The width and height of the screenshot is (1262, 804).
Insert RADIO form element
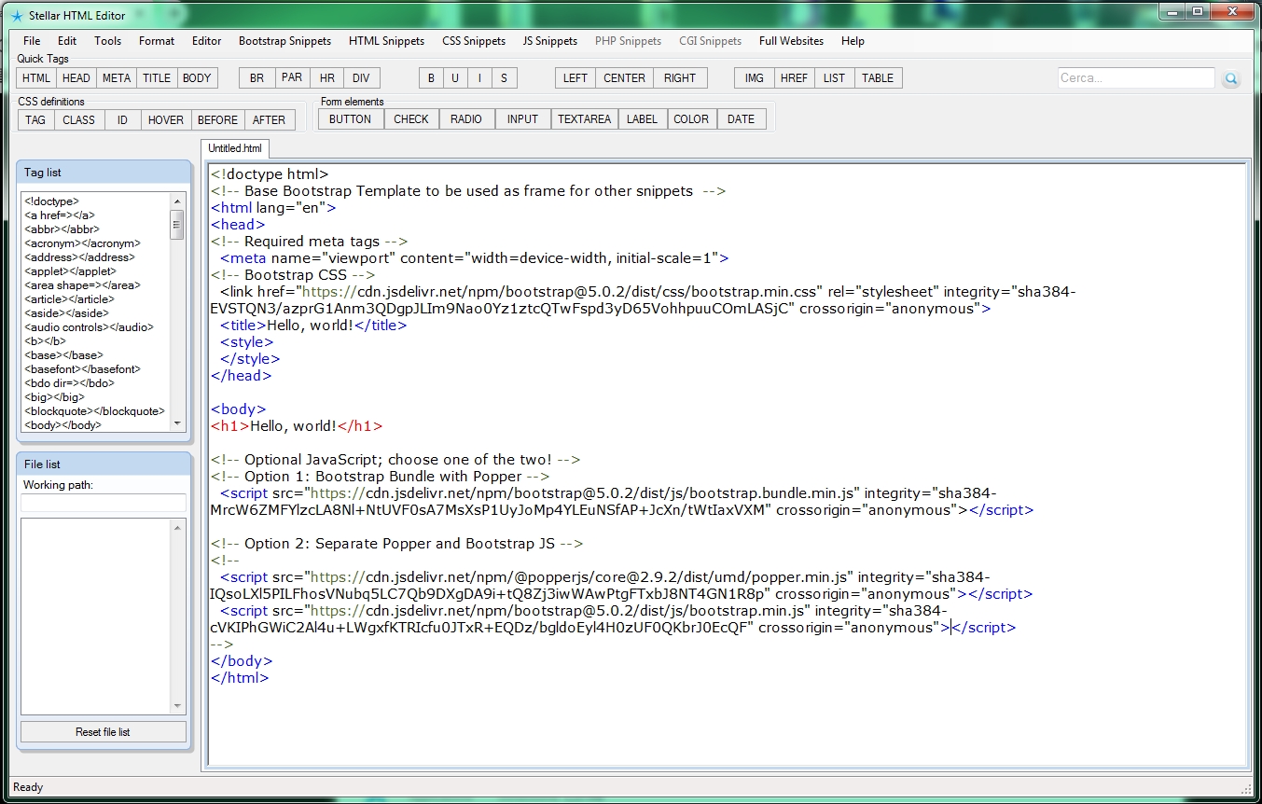click(x=466, y=119)
